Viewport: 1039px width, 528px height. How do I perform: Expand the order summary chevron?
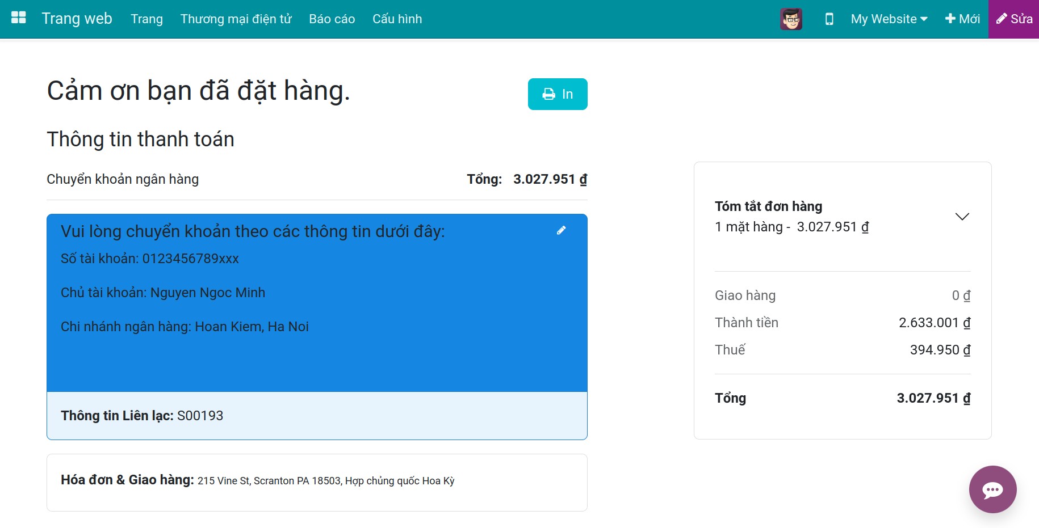pos(962,217)
